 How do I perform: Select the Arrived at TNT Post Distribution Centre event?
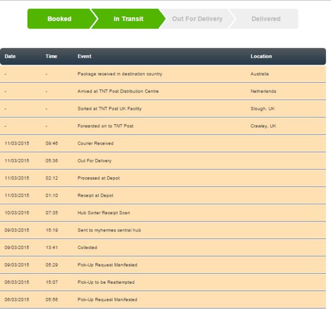coord(118,91)
